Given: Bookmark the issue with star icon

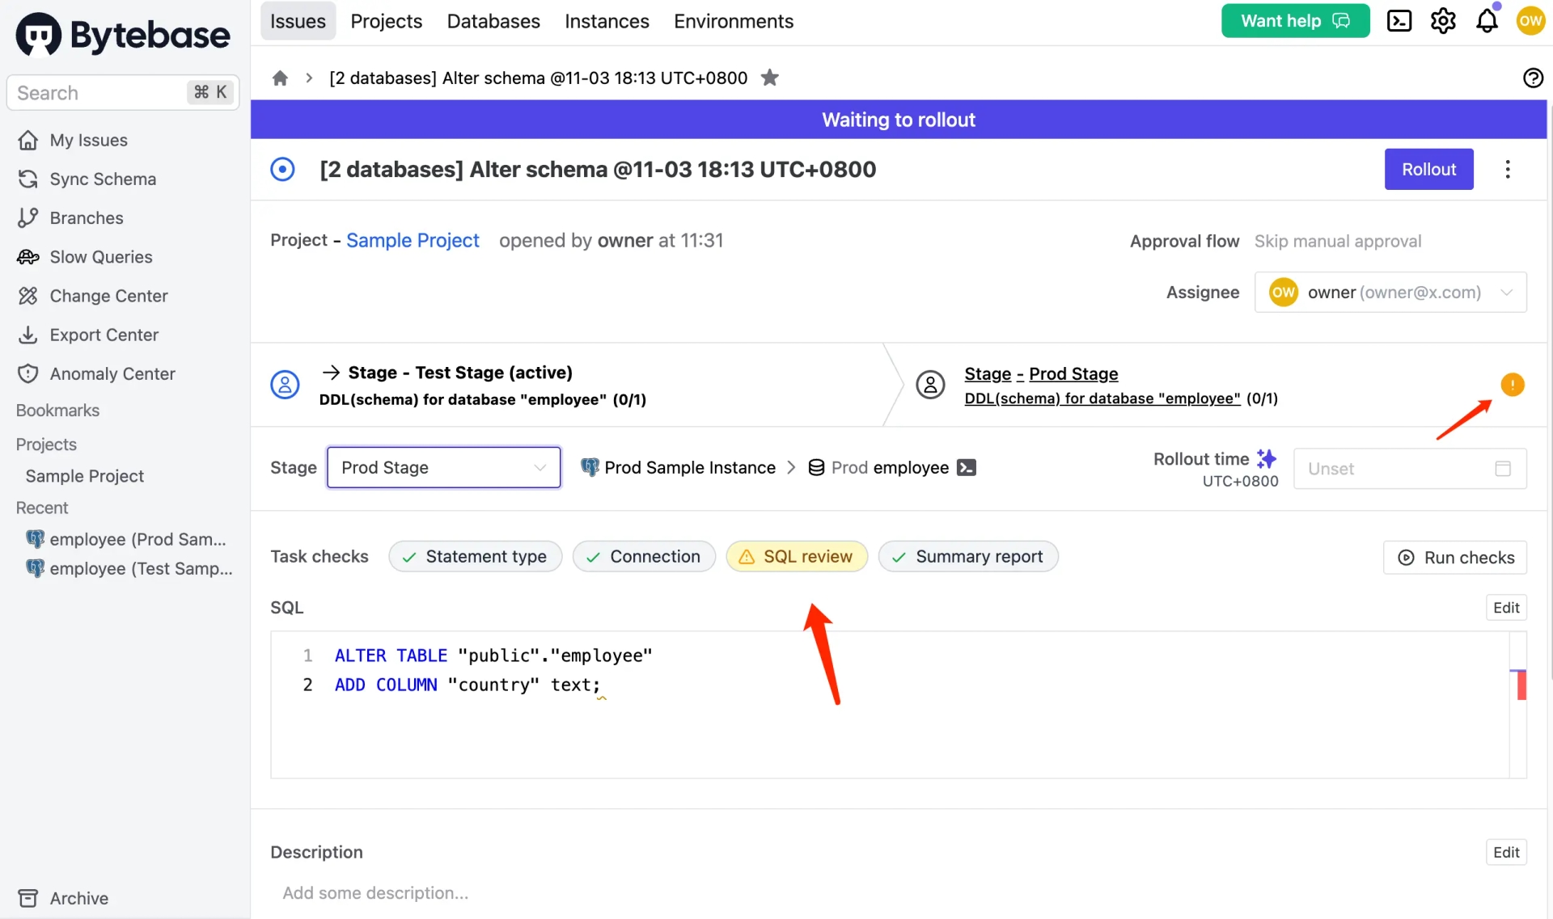Looking at the screenshot, I should 770,78.
